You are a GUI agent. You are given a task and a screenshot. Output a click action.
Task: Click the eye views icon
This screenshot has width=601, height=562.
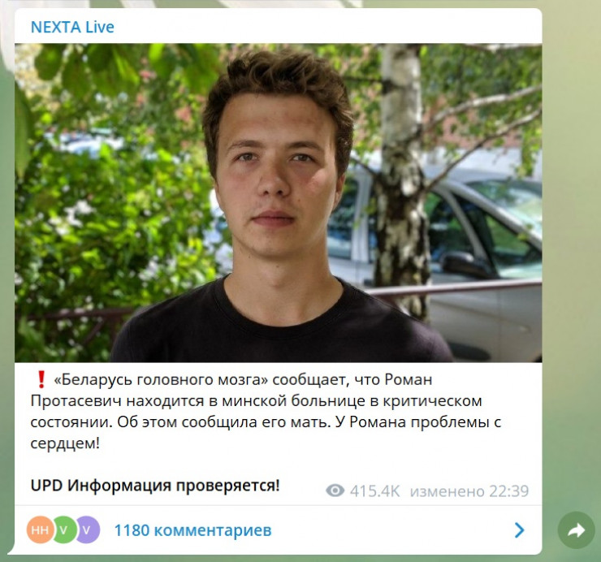point(335,491)
